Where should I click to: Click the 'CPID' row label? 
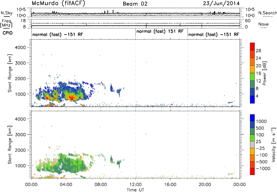[8, 33]
